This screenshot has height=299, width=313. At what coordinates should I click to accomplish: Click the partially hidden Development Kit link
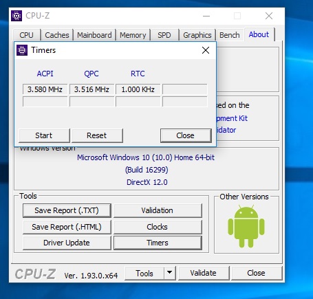click(232, 118)
